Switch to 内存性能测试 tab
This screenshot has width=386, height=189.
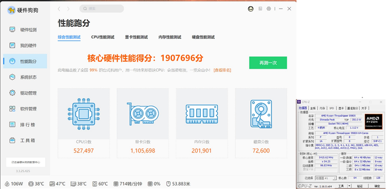click(170, 37)
